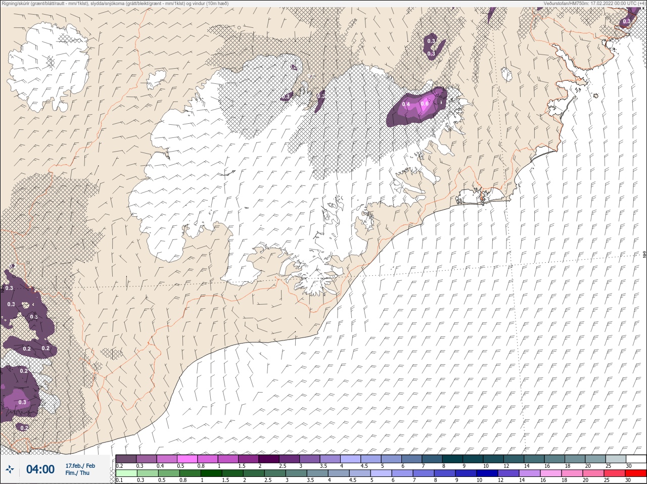Click the 04:00 forecast time label

(40, 469)
